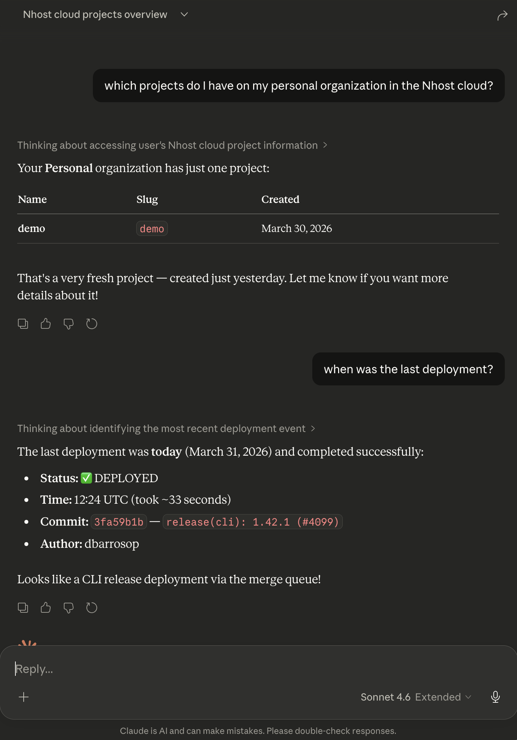Copy the first response about projects
The image size is (517, 740).
23,323
